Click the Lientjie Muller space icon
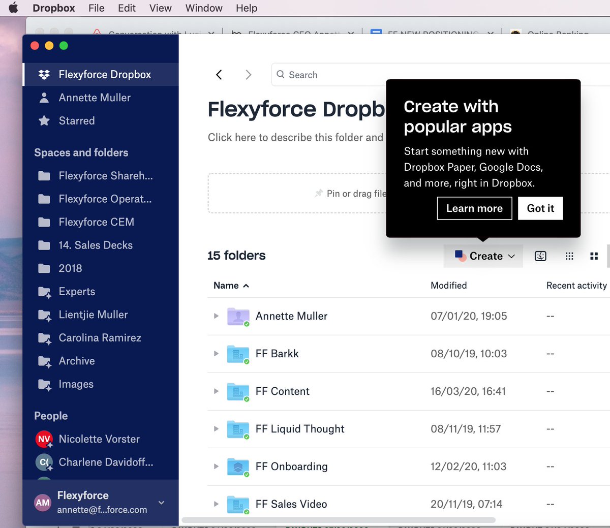 click(45, 315)
